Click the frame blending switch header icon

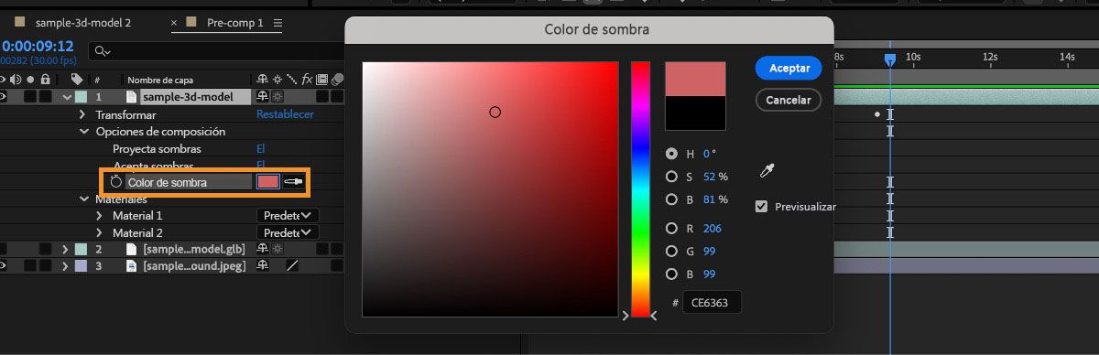(x=321, y=80)
